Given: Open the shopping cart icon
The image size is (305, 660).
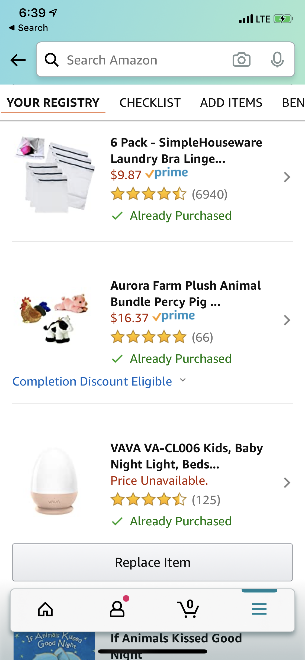Looking at the screenshot, I should [188, 609].
